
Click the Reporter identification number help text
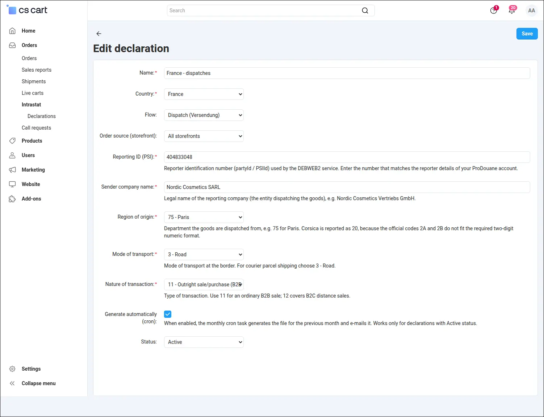pos(341,168)
